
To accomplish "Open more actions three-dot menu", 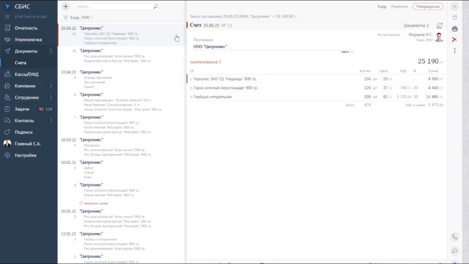I will point(455,51).
